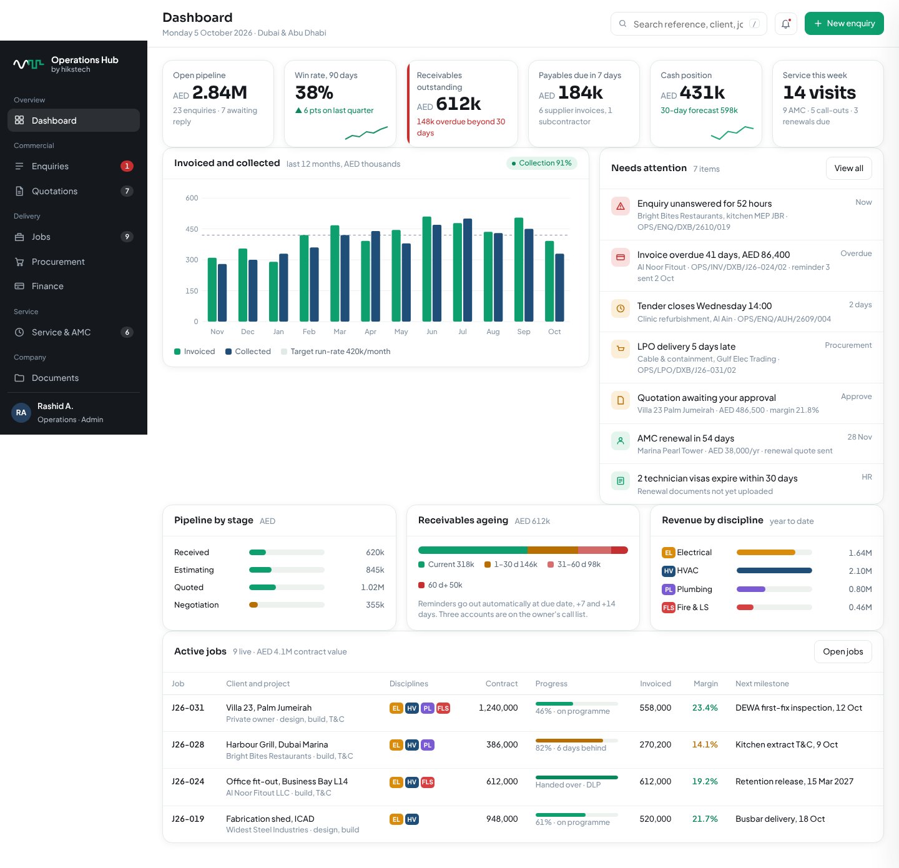Click the warning icon for unanswered enquiry

(x=621, y=206)
